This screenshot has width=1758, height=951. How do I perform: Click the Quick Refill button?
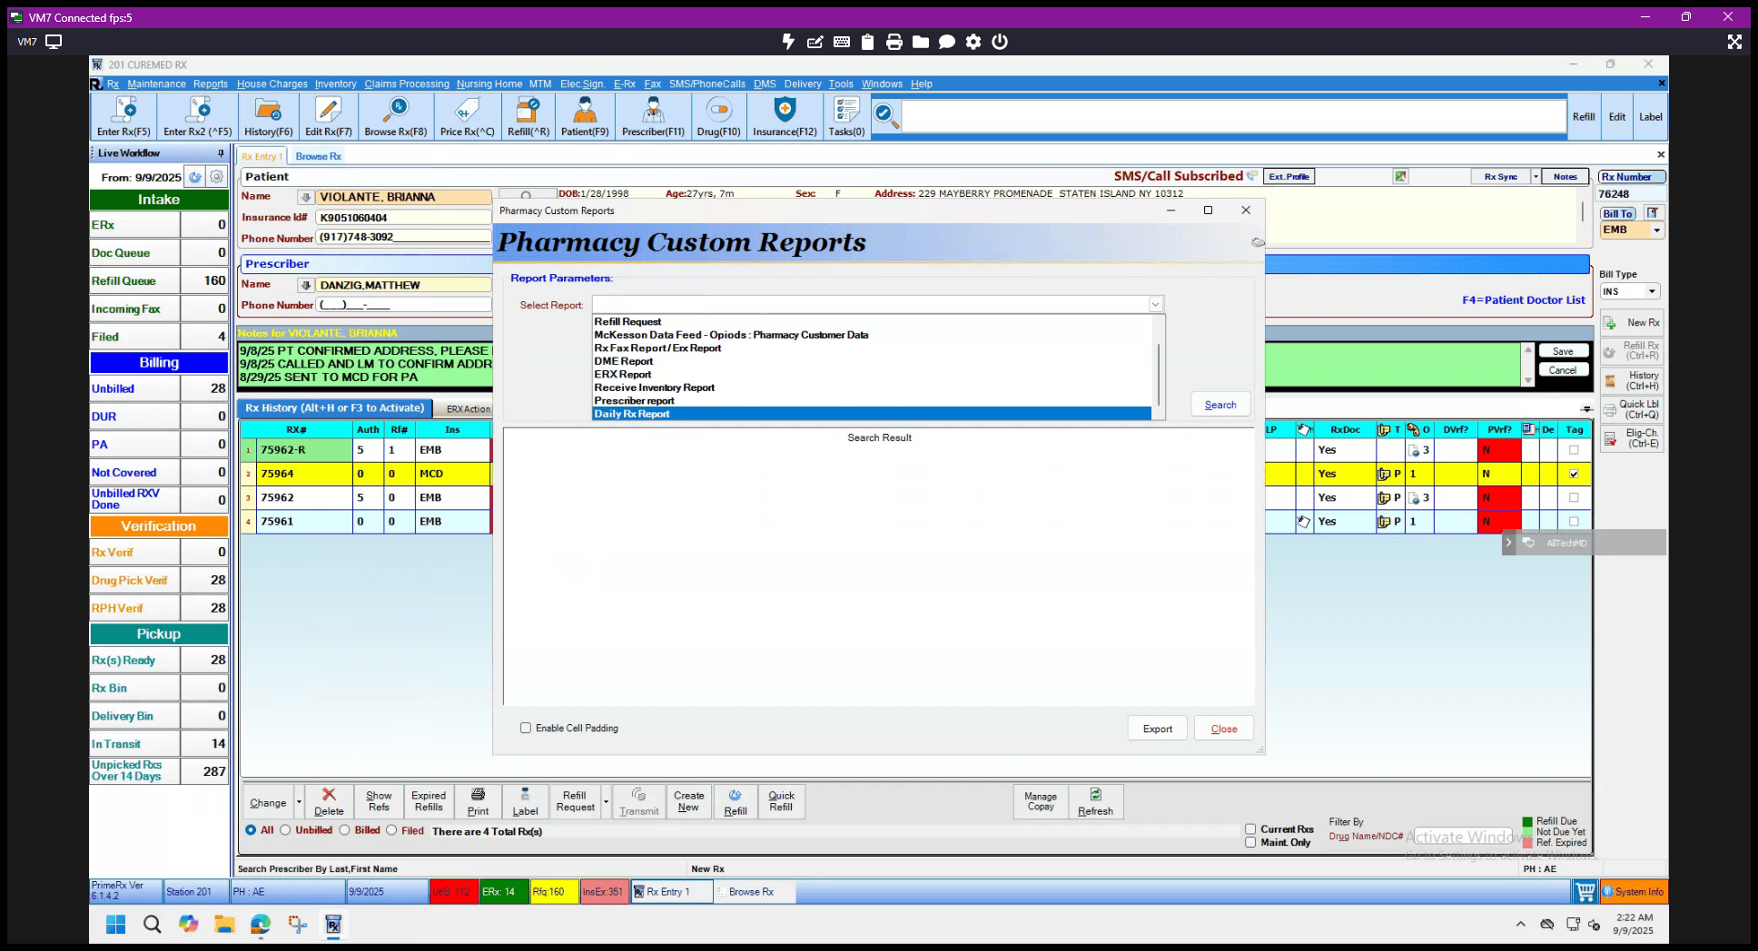pyautogui.click(x=781, y=802)
